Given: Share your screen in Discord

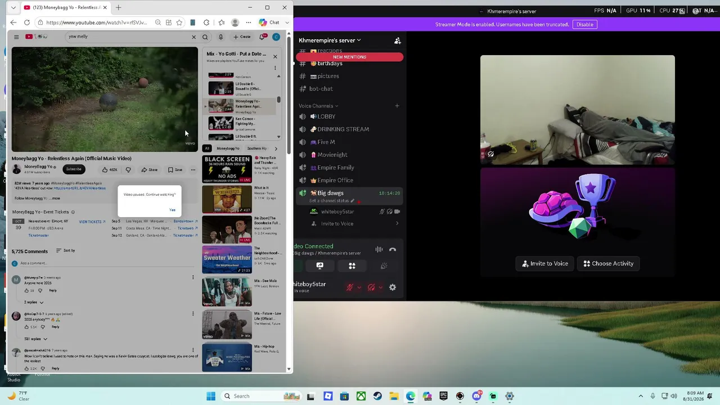Looking at the screenshot, I should coord(320,266).
